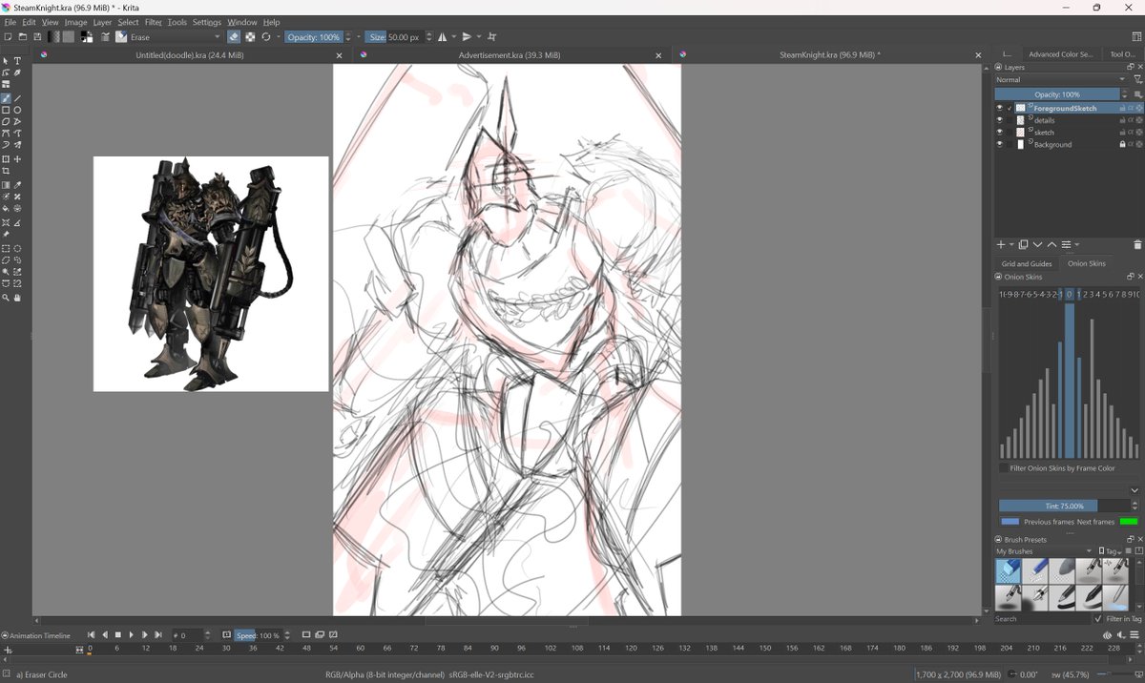Select the Crop tool
The height and width of the screenshot is (683, 1145).
[6, 172]
